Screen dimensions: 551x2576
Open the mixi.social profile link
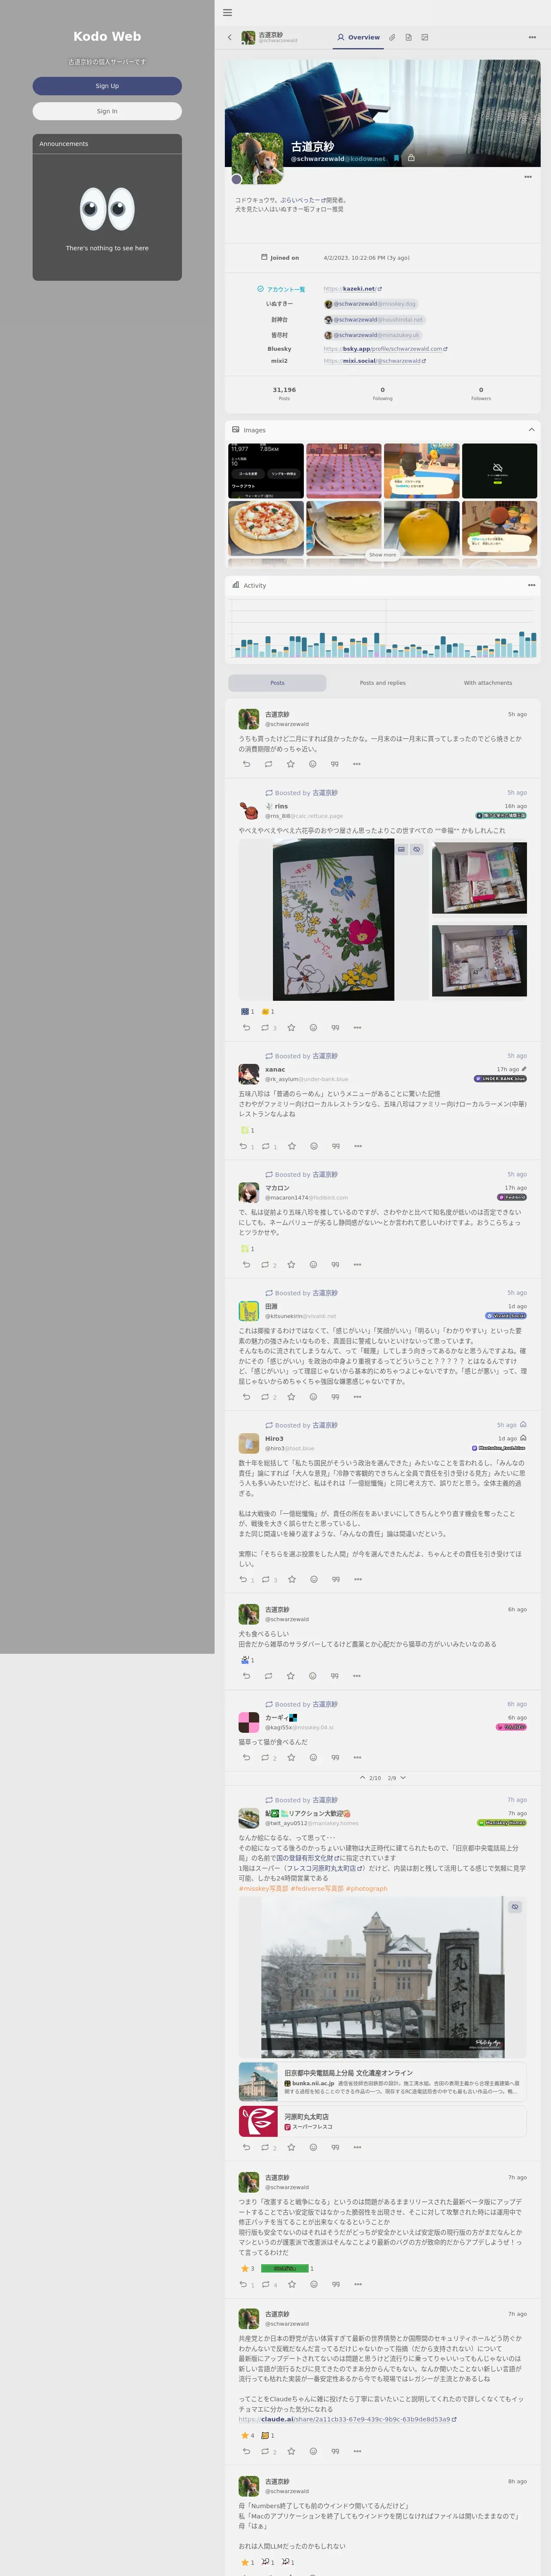pyautogui.click(x=375, y=361)
